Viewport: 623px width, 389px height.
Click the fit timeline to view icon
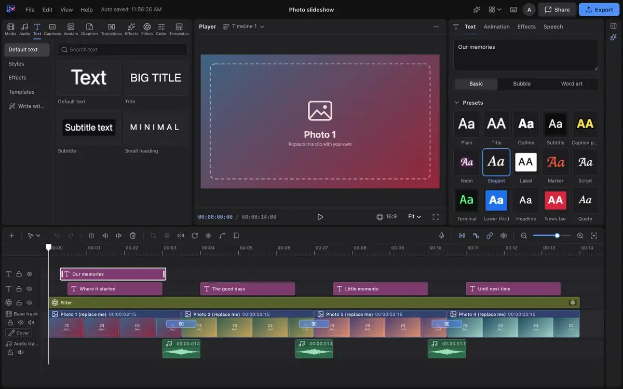tap(594, 235)
